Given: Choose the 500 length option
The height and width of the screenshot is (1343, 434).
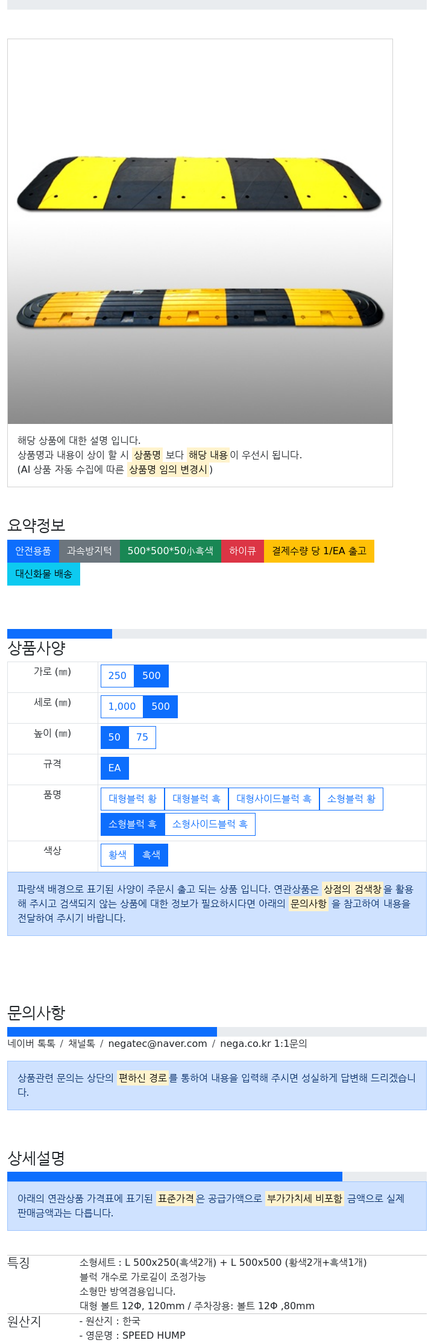Looking at the screenshot, I should (160, 707).
